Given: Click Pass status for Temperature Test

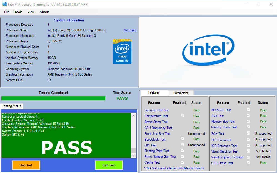Looking at the screenshot, I should [x=196, y=116].
